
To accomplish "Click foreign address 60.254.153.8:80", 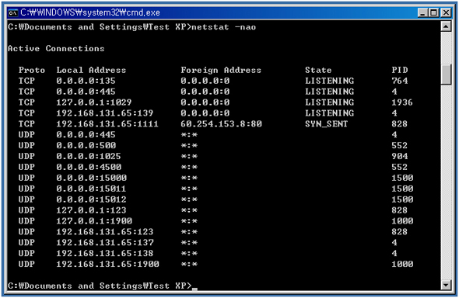I will pos(221,124).
